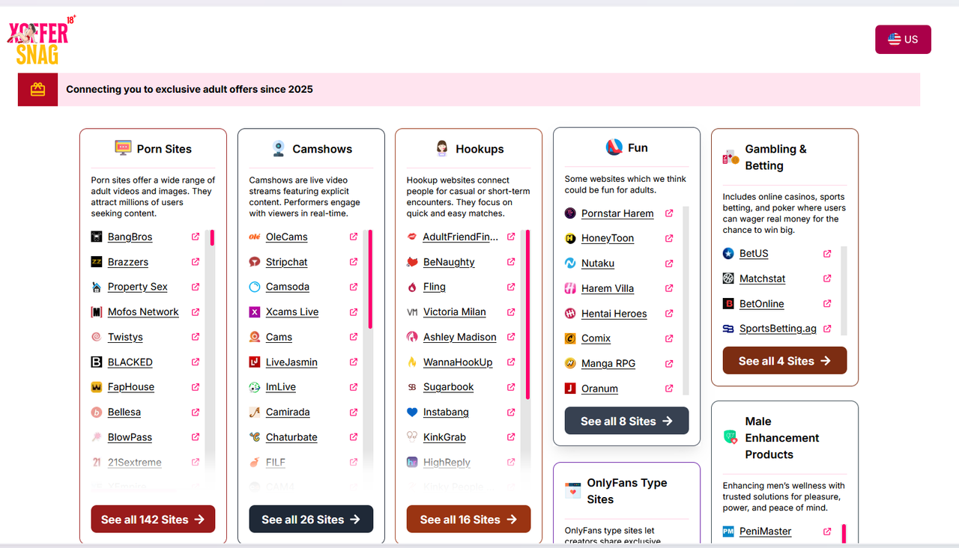Click external-link icon beside Oranum
Screen dimensions: 959x548
coord(669,389)
